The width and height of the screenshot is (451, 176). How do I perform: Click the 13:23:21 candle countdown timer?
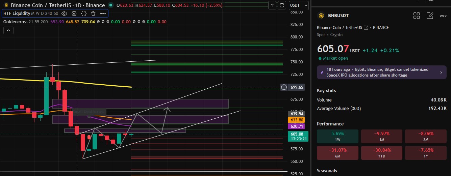tap(298, 139)
